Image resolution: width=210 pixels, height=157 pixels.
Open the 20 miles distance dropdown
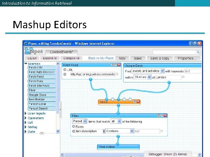coord(149,77)
